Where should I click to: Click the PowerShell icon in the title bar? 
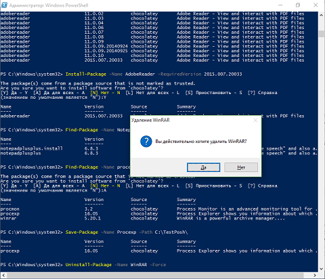pos(4,5)
